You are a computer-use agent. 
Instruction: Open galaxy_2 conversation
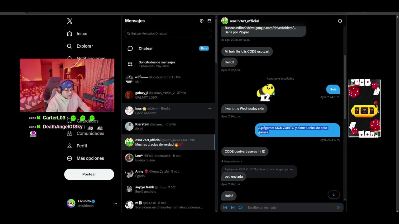click(x=168, y=95)
